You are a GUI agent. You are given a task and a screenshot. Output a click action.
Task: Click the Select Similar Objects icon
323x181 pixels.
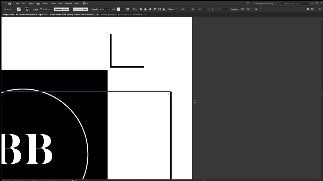pyautogui.click(x=248, y=9)
